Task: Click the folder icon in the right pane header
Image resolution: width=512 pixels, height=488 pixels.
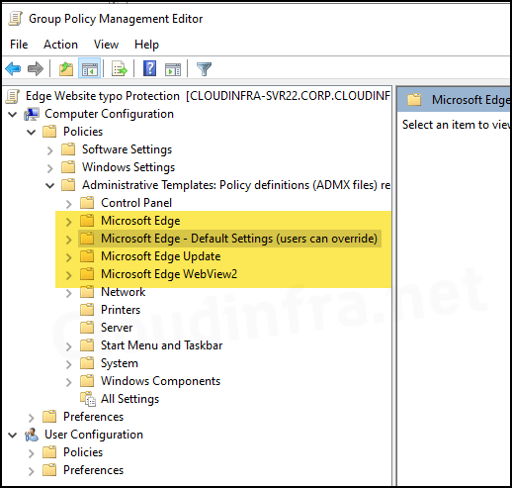Action: point(414,100)
